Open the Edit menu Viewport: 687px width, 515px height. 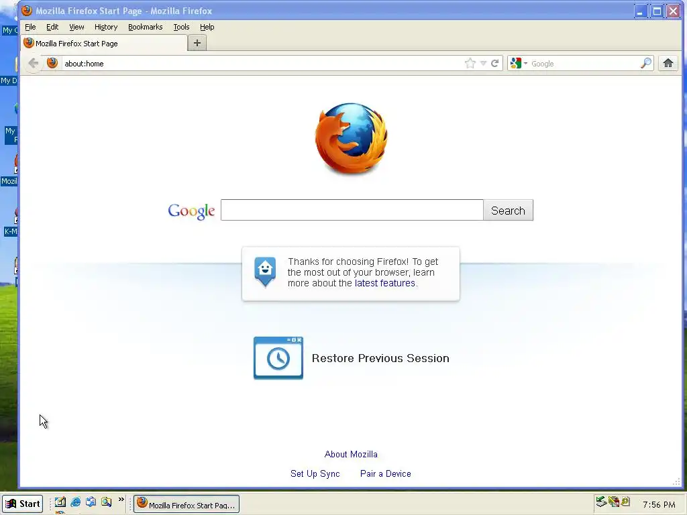click(x=52, y=27)
